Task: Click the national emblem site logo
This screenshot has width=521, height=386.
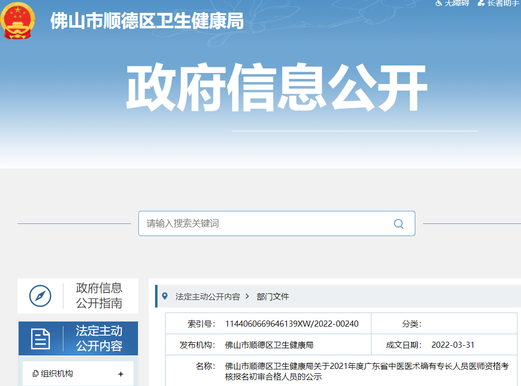Action: point(18,23)
